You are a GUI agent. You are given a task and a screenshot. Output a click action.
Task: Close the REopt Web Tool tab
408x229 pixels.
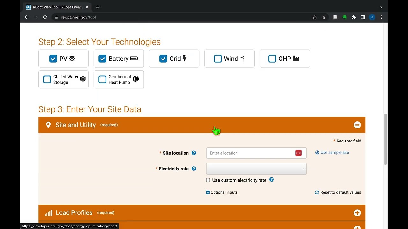(x=87, y=7)
